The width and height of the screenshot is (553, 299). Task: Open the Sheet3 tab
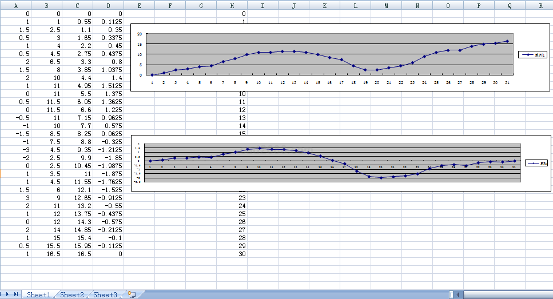click(105, 294)
